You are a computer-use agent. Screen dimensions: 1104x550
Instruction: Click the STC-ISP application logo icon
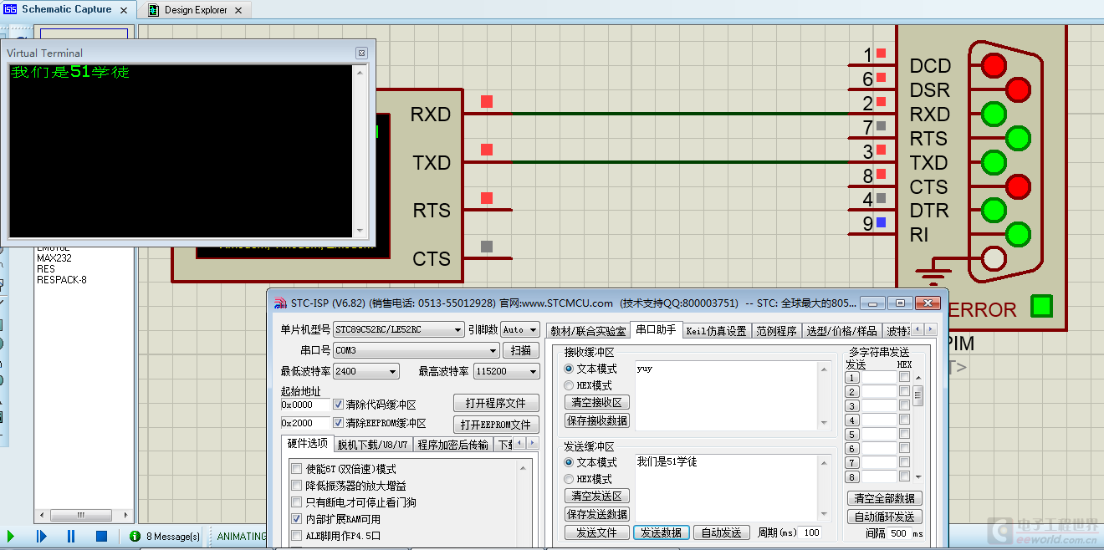click(x=280, y=303)
